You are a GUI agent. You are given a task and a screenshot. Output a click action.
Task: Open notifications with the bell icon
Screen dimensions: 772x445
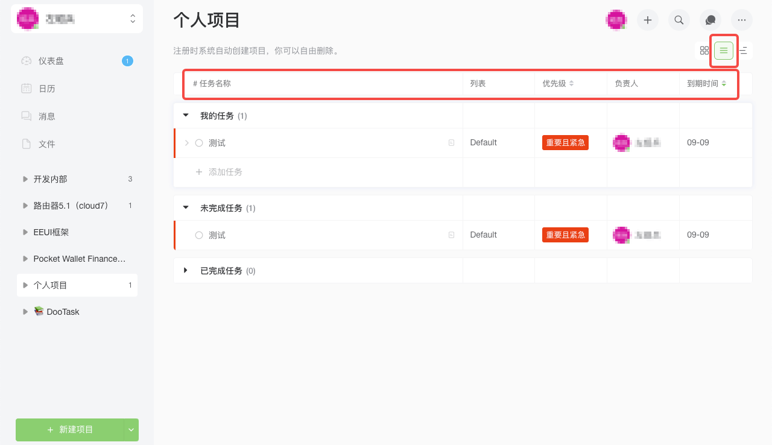click(x=710, y=20)
